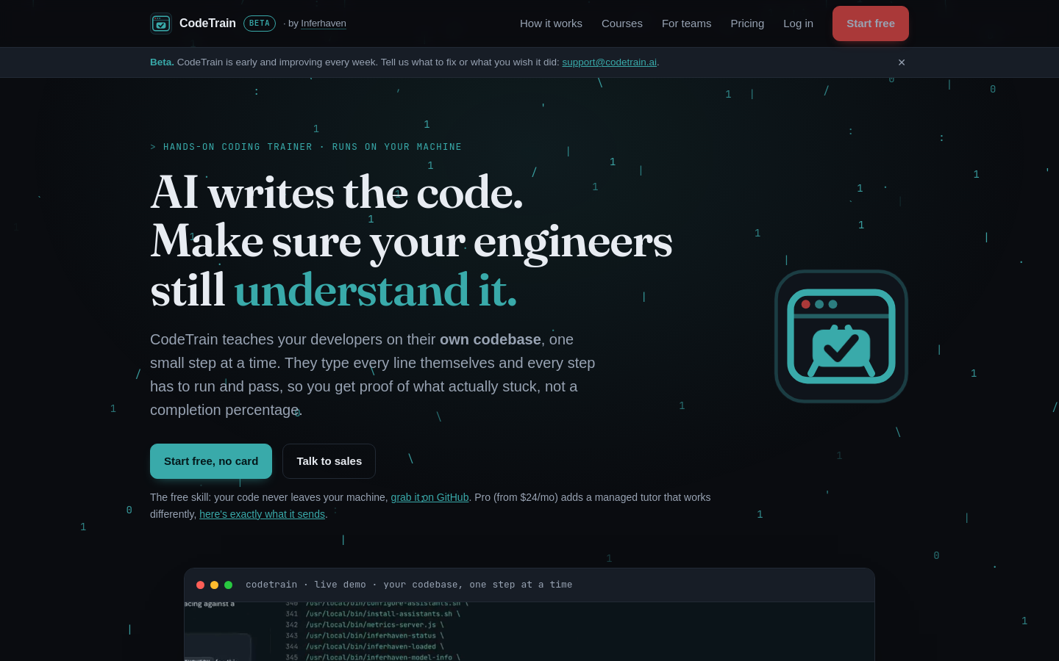Click the yellow dot in demo window
The height and width of the screenshot is (661, 1059).
(x=214, y=585)
